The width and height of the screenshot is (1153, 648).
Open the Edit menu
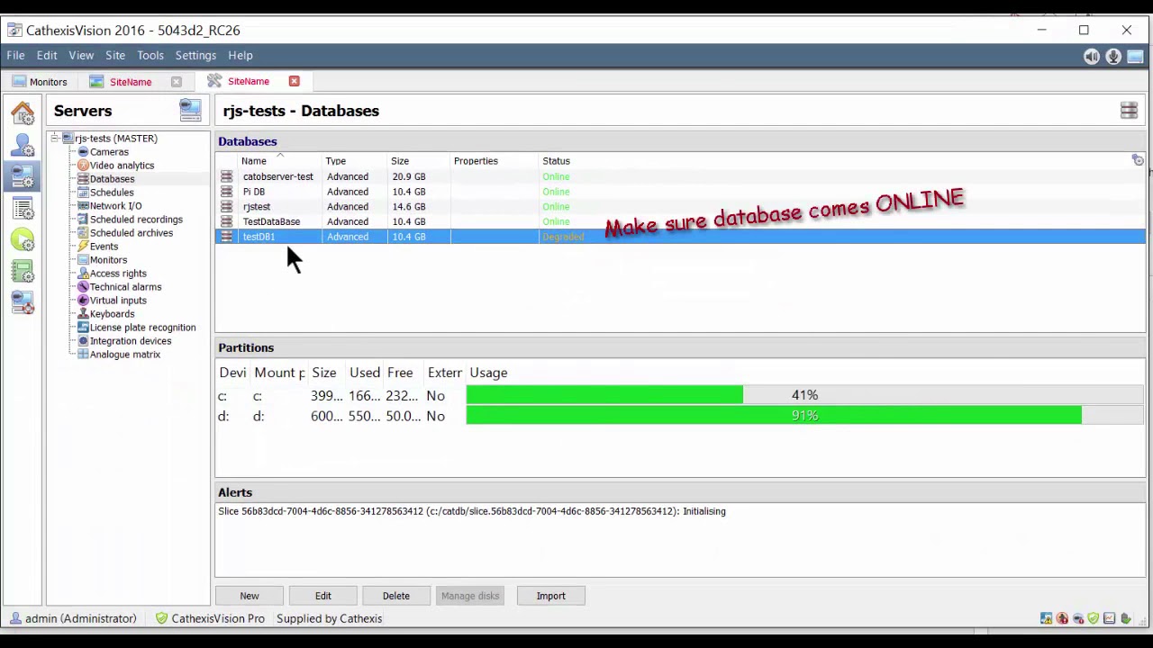[x=47, y=56]
